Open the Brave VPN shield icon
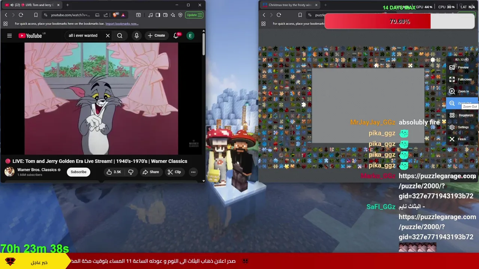The height and width of the screenshot is (269, 479). 180,15
